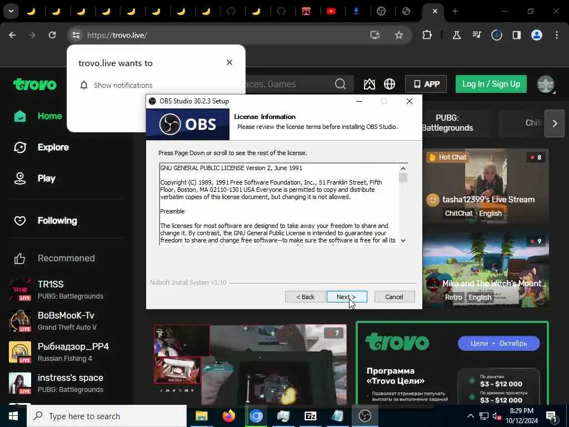Viewport: 569px width, 427px height.
Task: Open Home in Trovo sidebar
Action: tap(38, 116)
